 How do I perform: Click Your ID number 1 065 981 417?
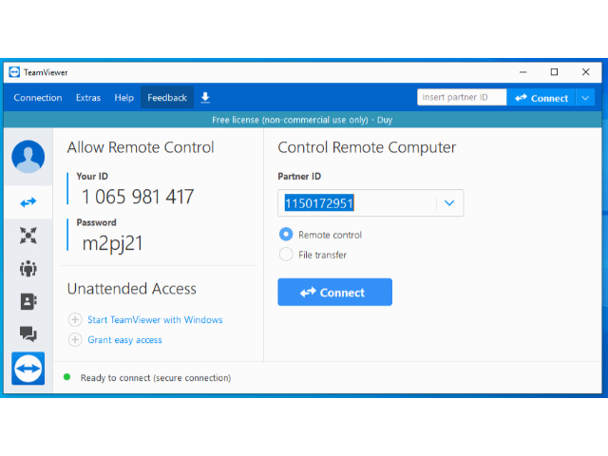[138, 197]
